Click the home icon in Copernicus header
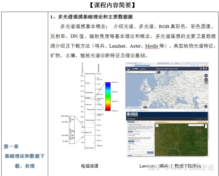The image size is (219, 176). point(206,69)
